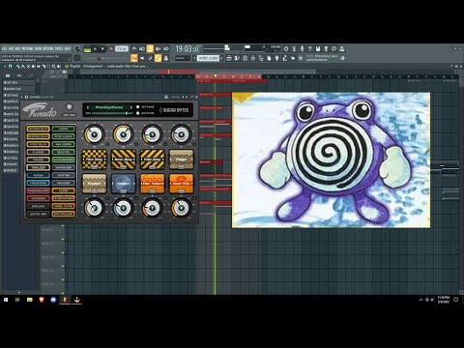Expand the triangle below the Tonalizer slot
The image size is (464, 348).
pos(95,195)
